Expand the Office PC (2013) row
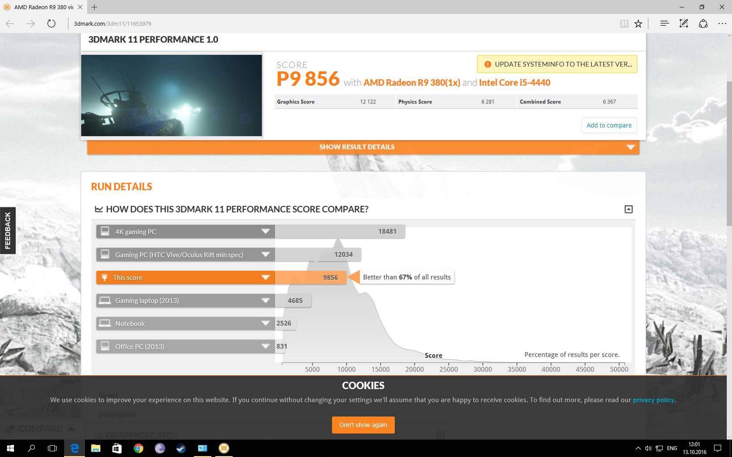 point(185,346)
